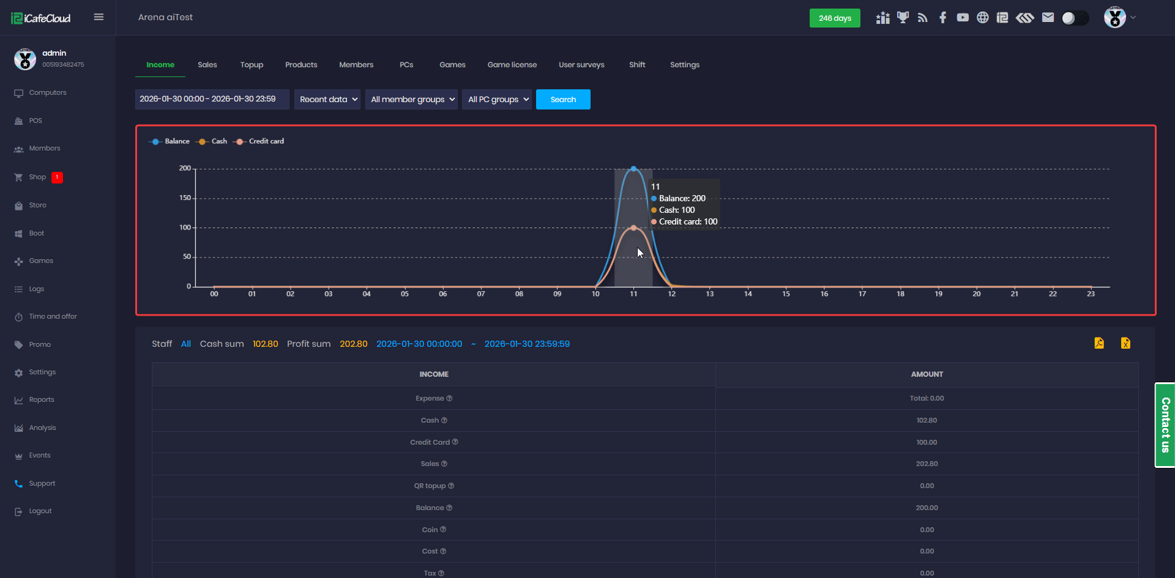Click the RSS feed icon
Image resolution: width=1175 pixels, height=578 pixels.
(923, 18)
